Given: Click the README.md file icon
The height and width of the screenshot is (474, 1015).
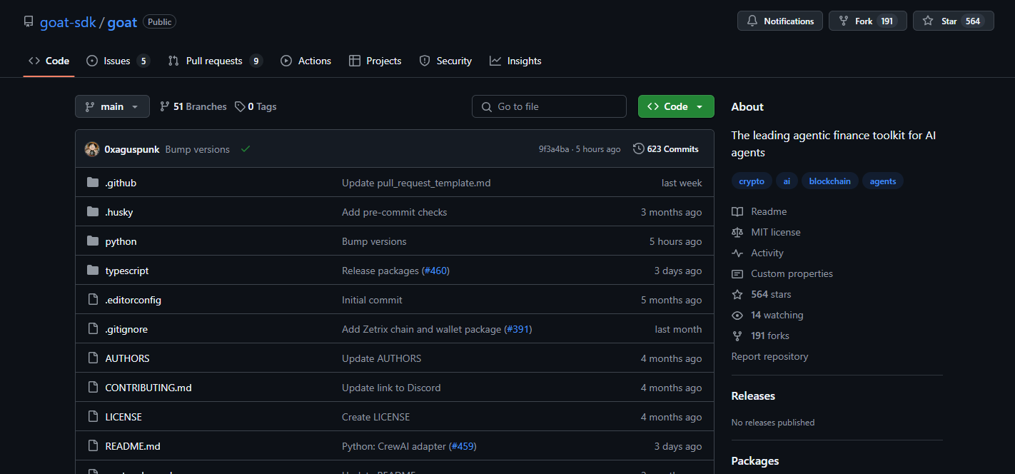Looking at the screenshot, I should point(93,446).
